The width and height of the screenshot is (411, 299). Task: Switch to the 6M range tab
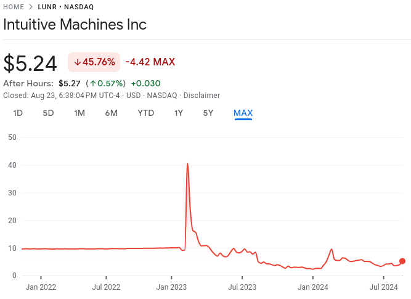[111, 113]
